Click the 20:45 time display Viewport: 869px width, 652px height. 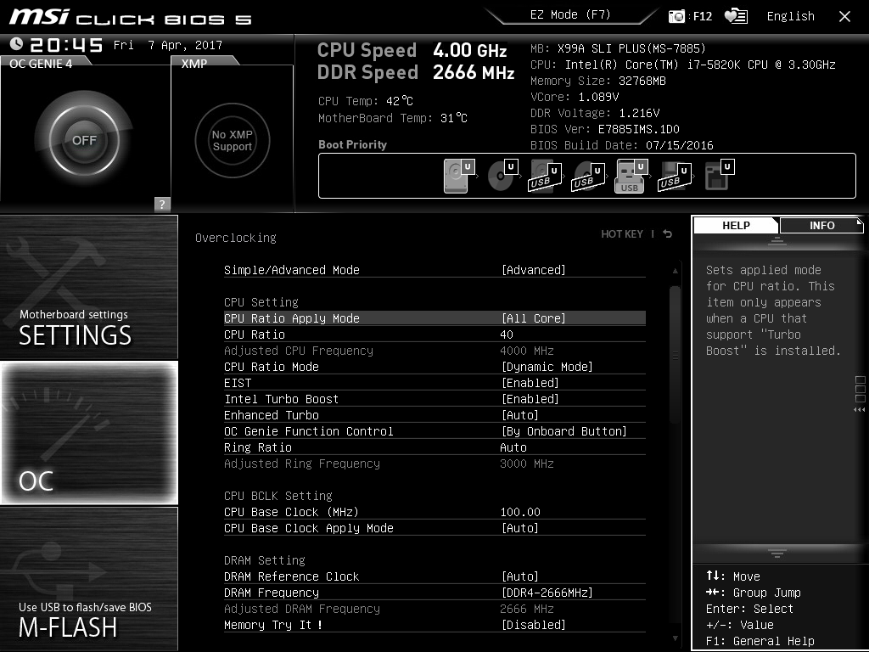click(x=66, y=45)
